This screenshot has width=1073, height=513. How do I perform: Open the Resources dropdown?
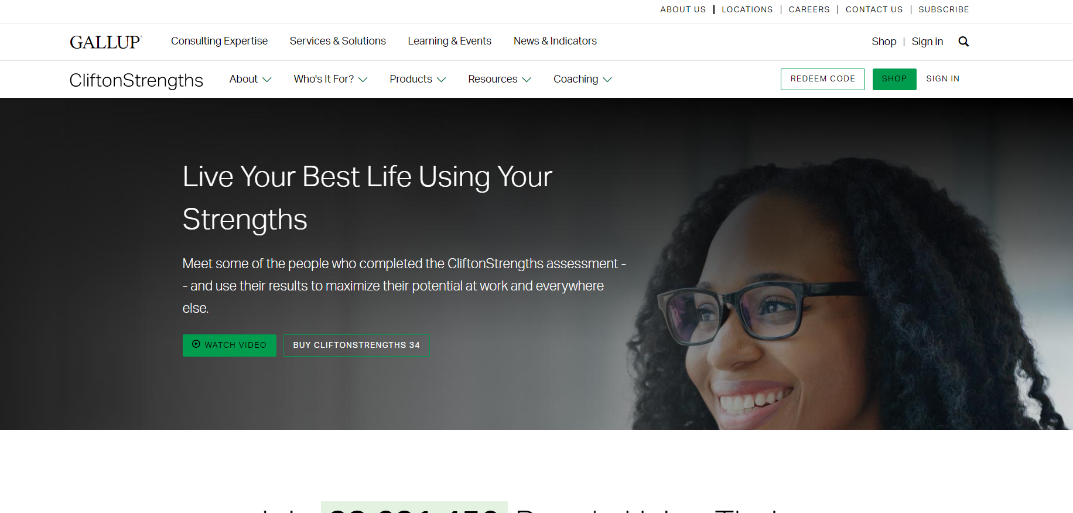[500, 79]
